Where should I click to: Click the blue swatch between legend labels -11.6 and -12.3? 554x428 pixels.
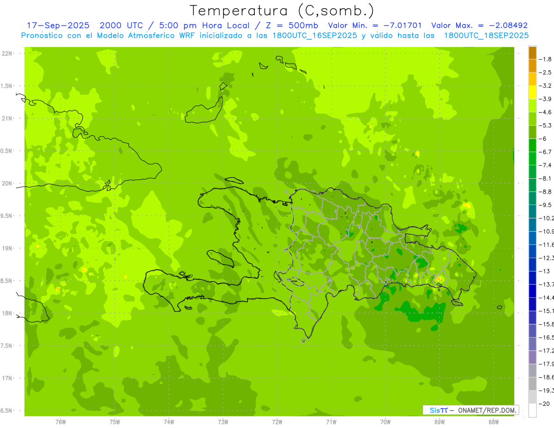tap(532, 251)
